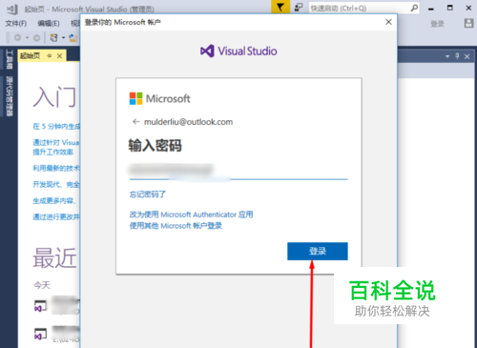The height and width of the screenshot is (348, 477).
Task: Sign in with another Microsoft account link
Action: [x=176, y=226]
